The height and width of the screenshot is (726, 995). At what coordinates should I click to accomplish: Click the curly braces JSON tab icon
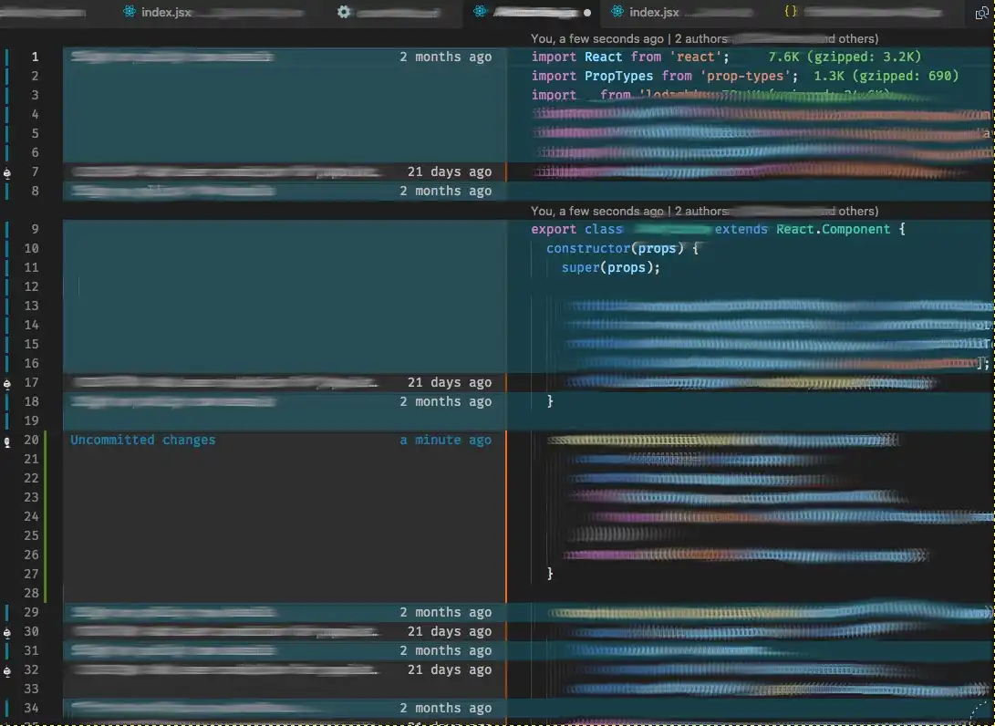tap(791, 12)
